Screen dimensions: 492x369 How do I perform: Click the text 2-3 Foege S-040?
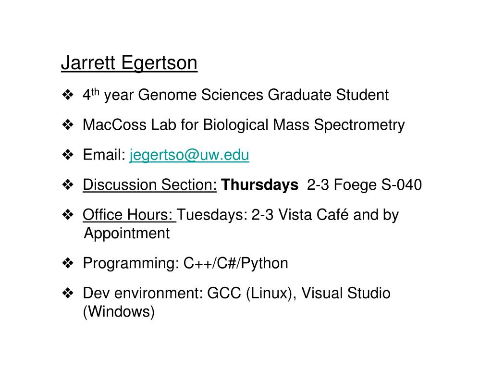coord(364,184)
